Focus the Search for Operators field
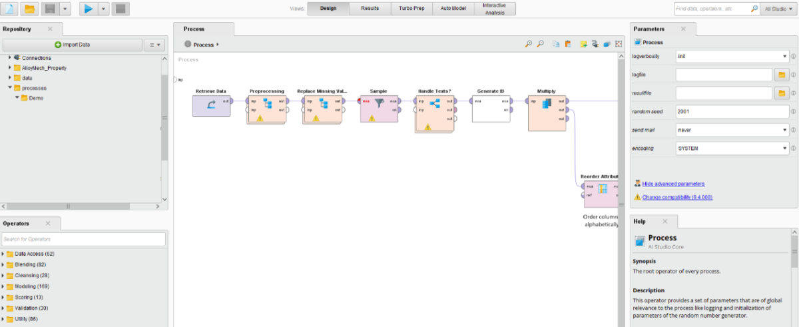The image size is (799, 327). (83, 239)
